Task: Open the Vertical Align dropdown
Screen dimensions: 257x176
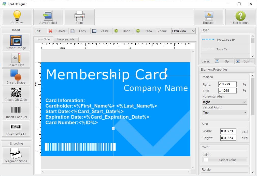Action: pyautogui.click(x=224, y=113)
